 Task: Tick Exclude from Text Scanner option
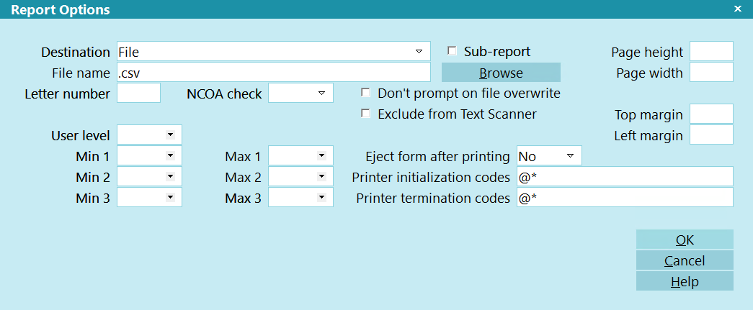366,114
